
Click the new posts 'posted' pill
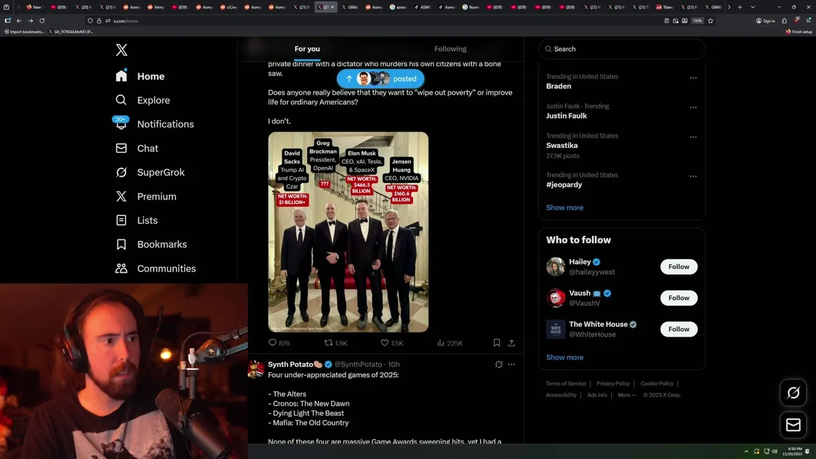coord(381,79)
